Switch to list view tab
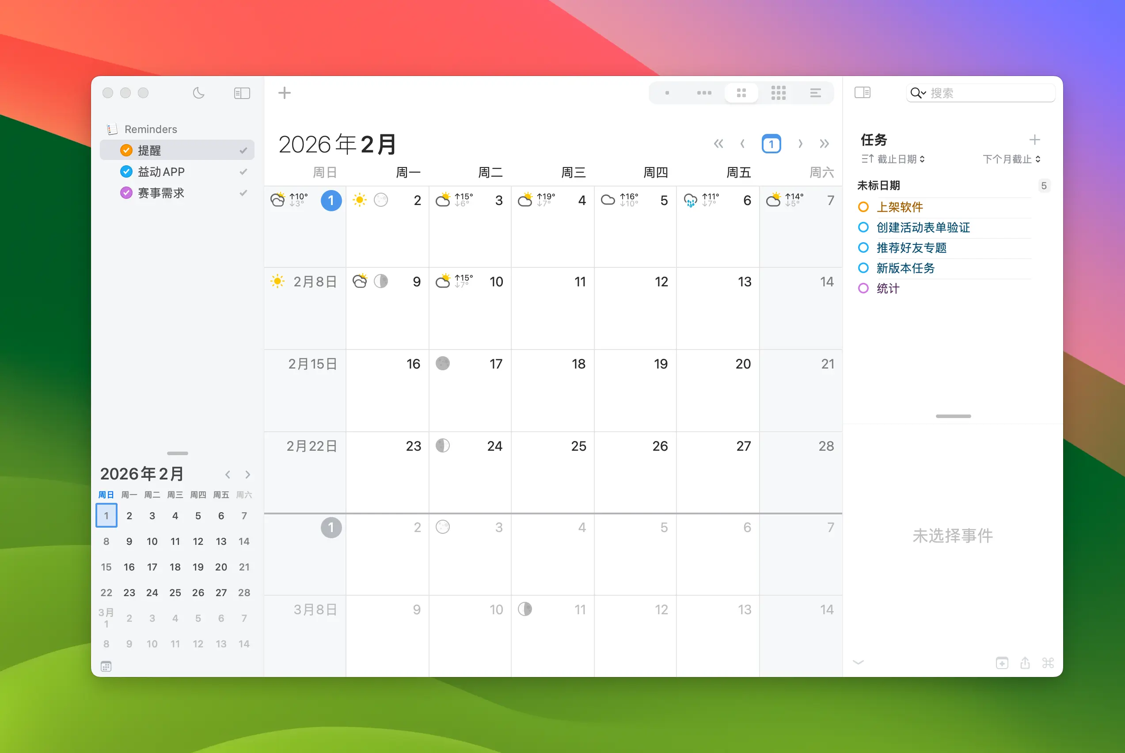Viewport: 1125px width, 753px height. click(x=815, y=93)
